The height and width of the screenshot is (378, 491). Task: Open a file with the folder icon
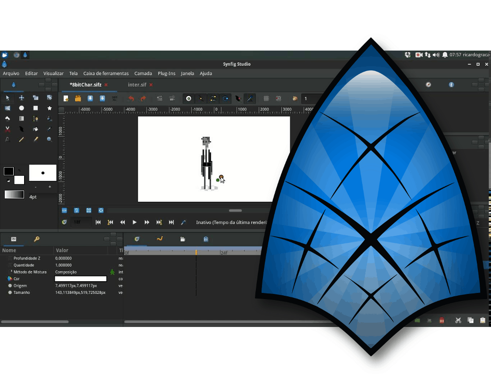[78, 98]
